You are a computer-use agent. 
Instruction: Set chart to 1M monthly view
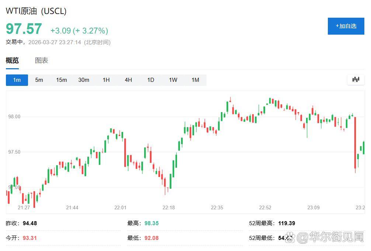coord(195,80)
